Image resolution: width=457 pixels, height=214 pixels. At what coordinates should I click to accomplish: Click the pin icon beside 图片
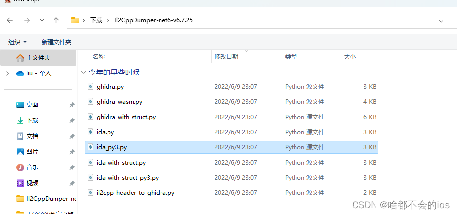pos(72,152)
